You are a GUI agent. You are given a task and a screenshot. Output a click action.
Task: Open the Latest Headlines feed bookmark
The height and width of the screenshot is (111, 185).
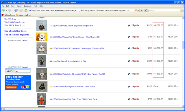coord(23,15)
